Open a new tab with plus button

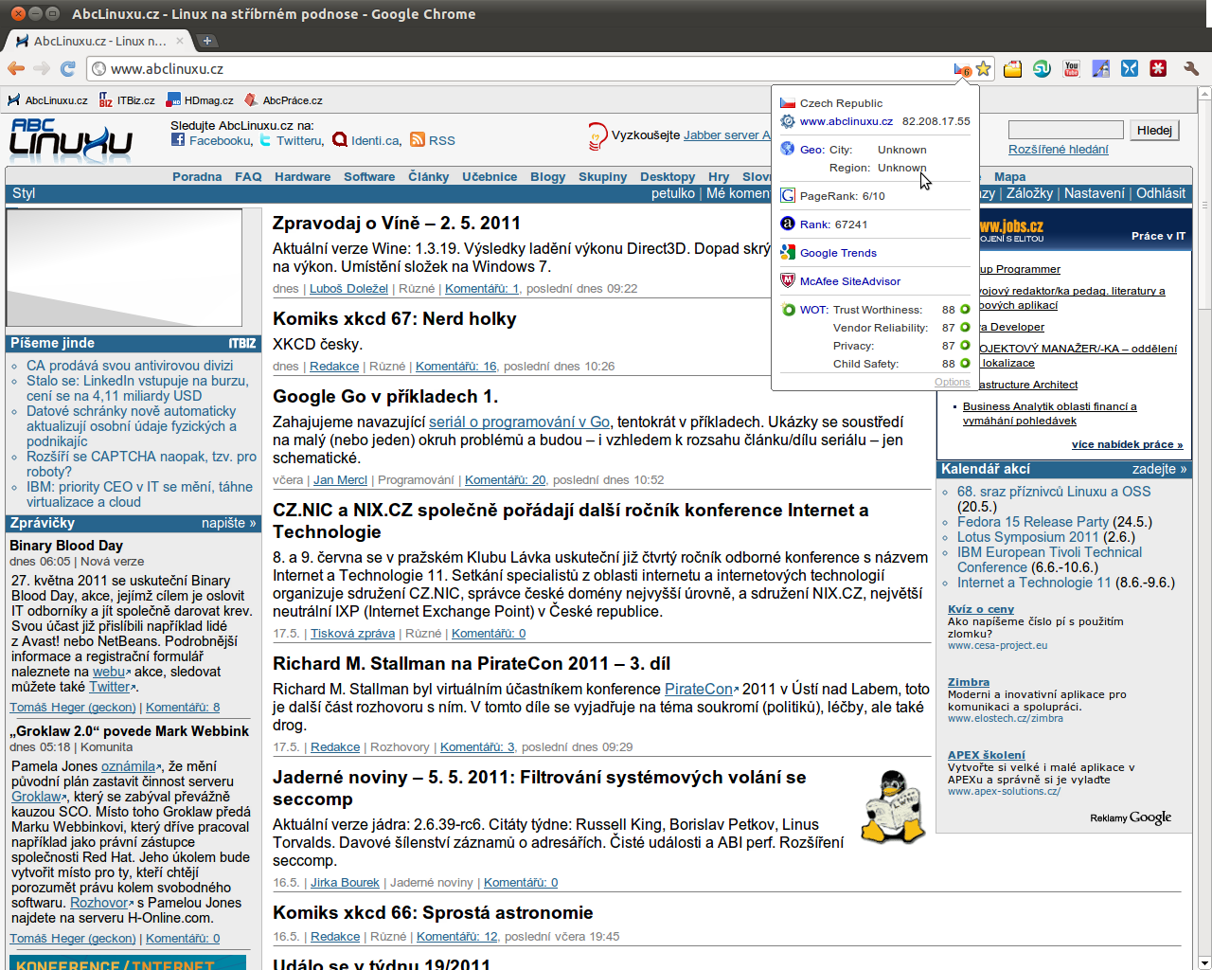point(206,41)
